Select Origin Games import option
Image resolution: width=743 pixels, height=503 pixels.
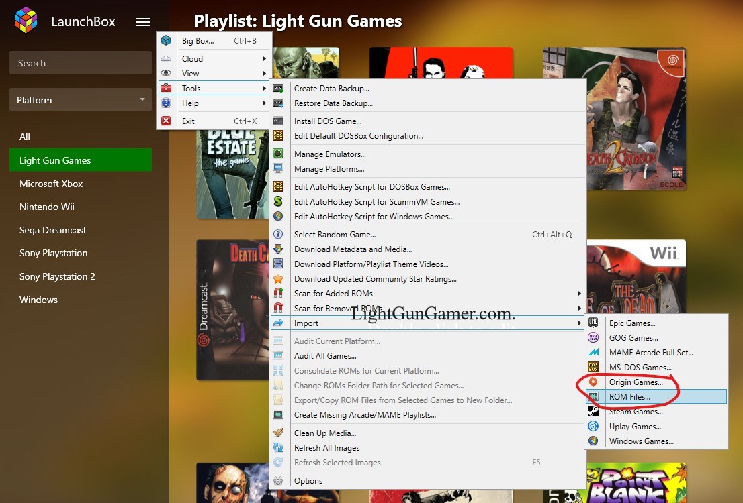[x=656, y=382]
